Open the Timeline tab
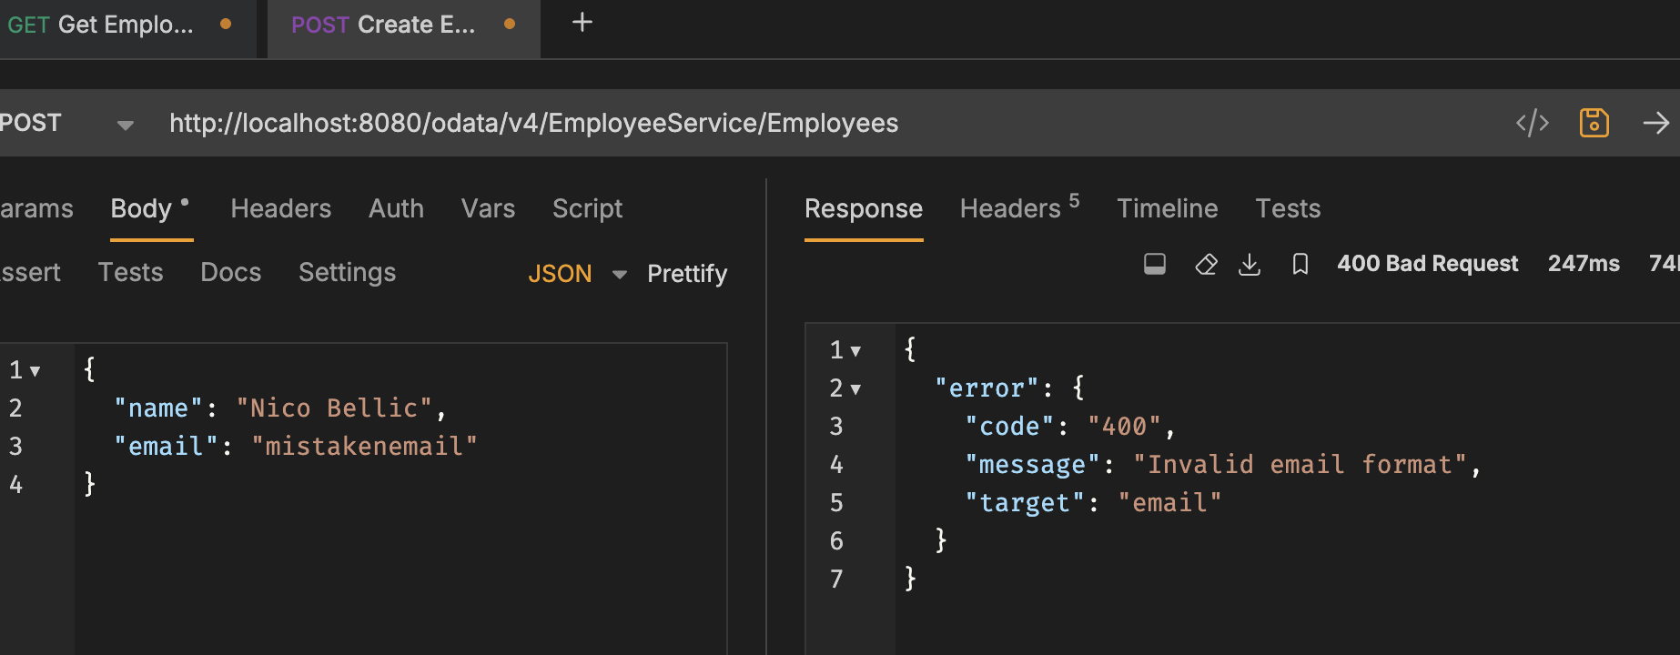Screen dimensions: 1680x655 coord(1168,208)
